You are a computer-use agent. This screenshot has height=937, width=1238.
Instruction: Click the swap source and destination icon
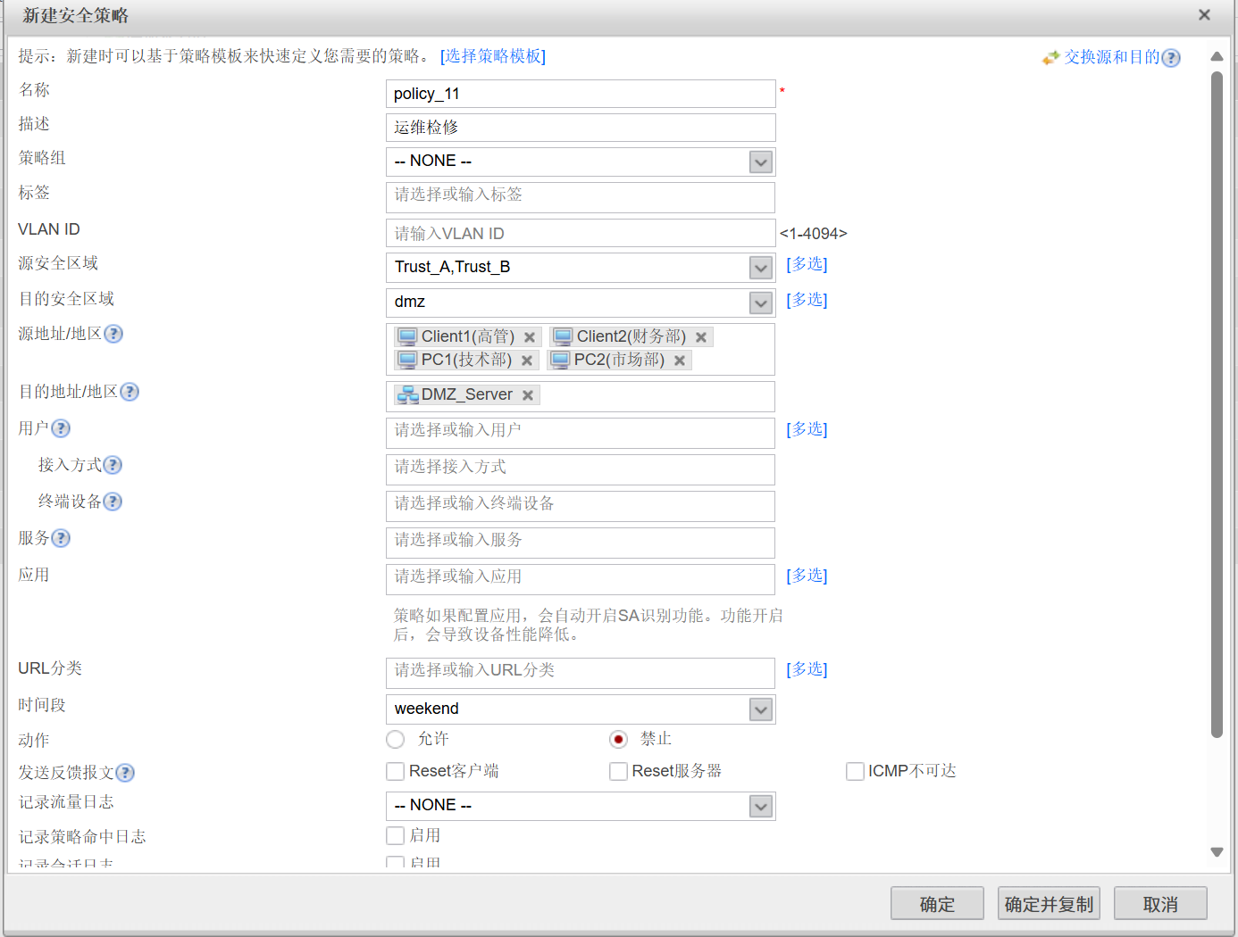[1050, 58]
